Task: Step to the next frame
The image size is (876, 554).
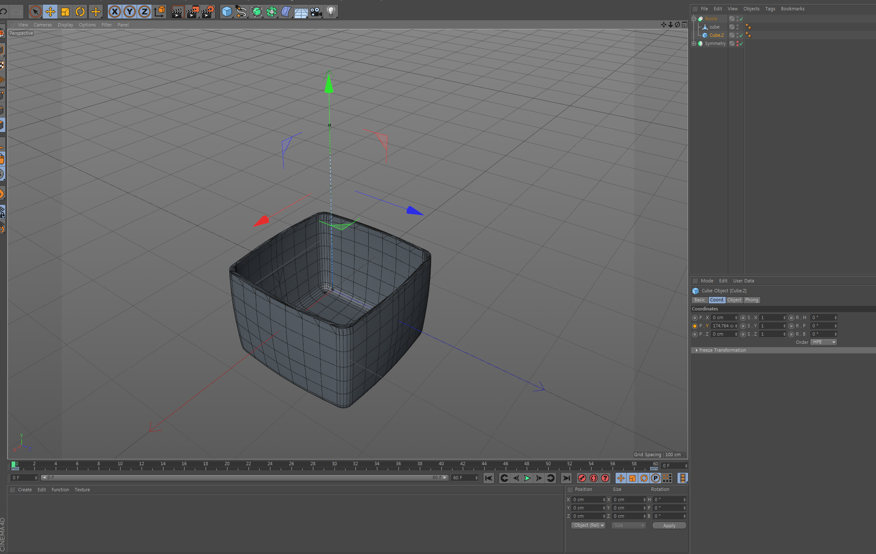Action: pyautogui.click(x=539, y=478)
